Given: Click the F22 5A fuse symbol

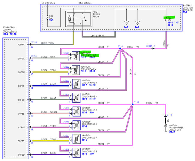Looking at the screenshot, I should tap(47, 18).
